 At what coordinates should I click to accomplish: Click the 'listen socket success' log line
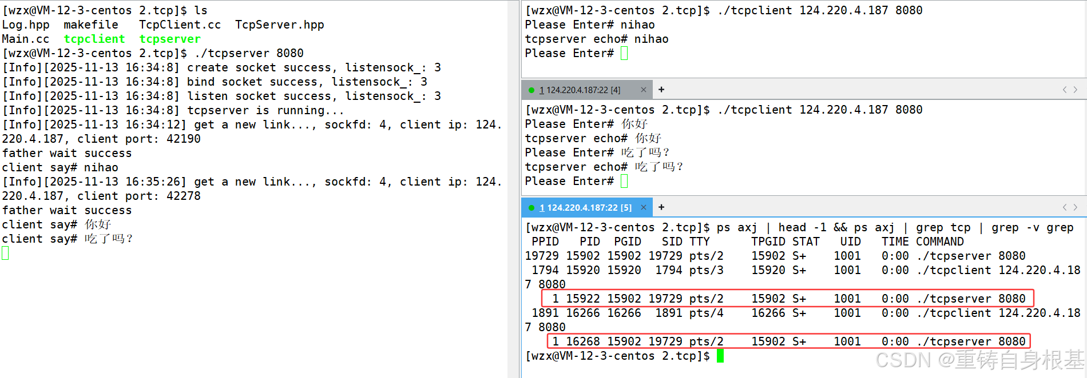(222, 96)
